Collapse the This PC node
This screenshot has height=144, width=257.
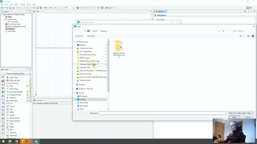74,93
